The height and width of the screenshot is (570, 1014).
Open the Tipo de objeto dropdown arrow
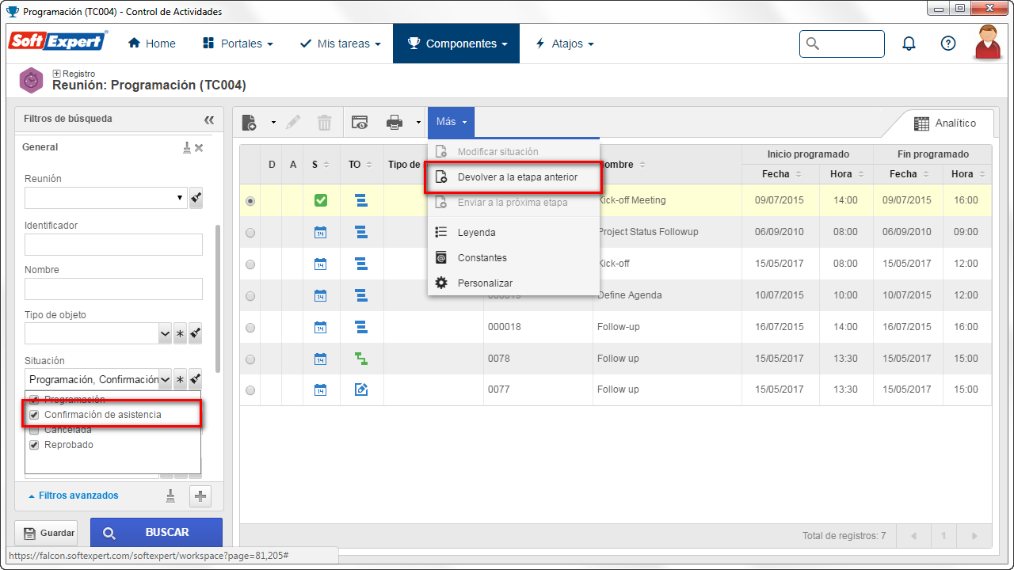165,334
